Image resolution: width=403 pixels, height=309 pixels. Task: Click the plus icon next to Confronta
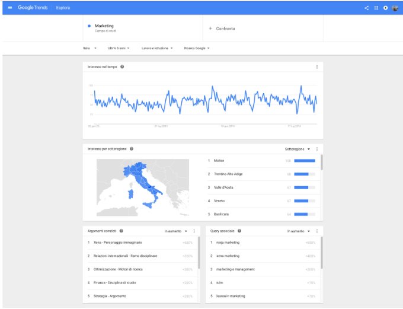pyautogui.click(x=210, y=28)
